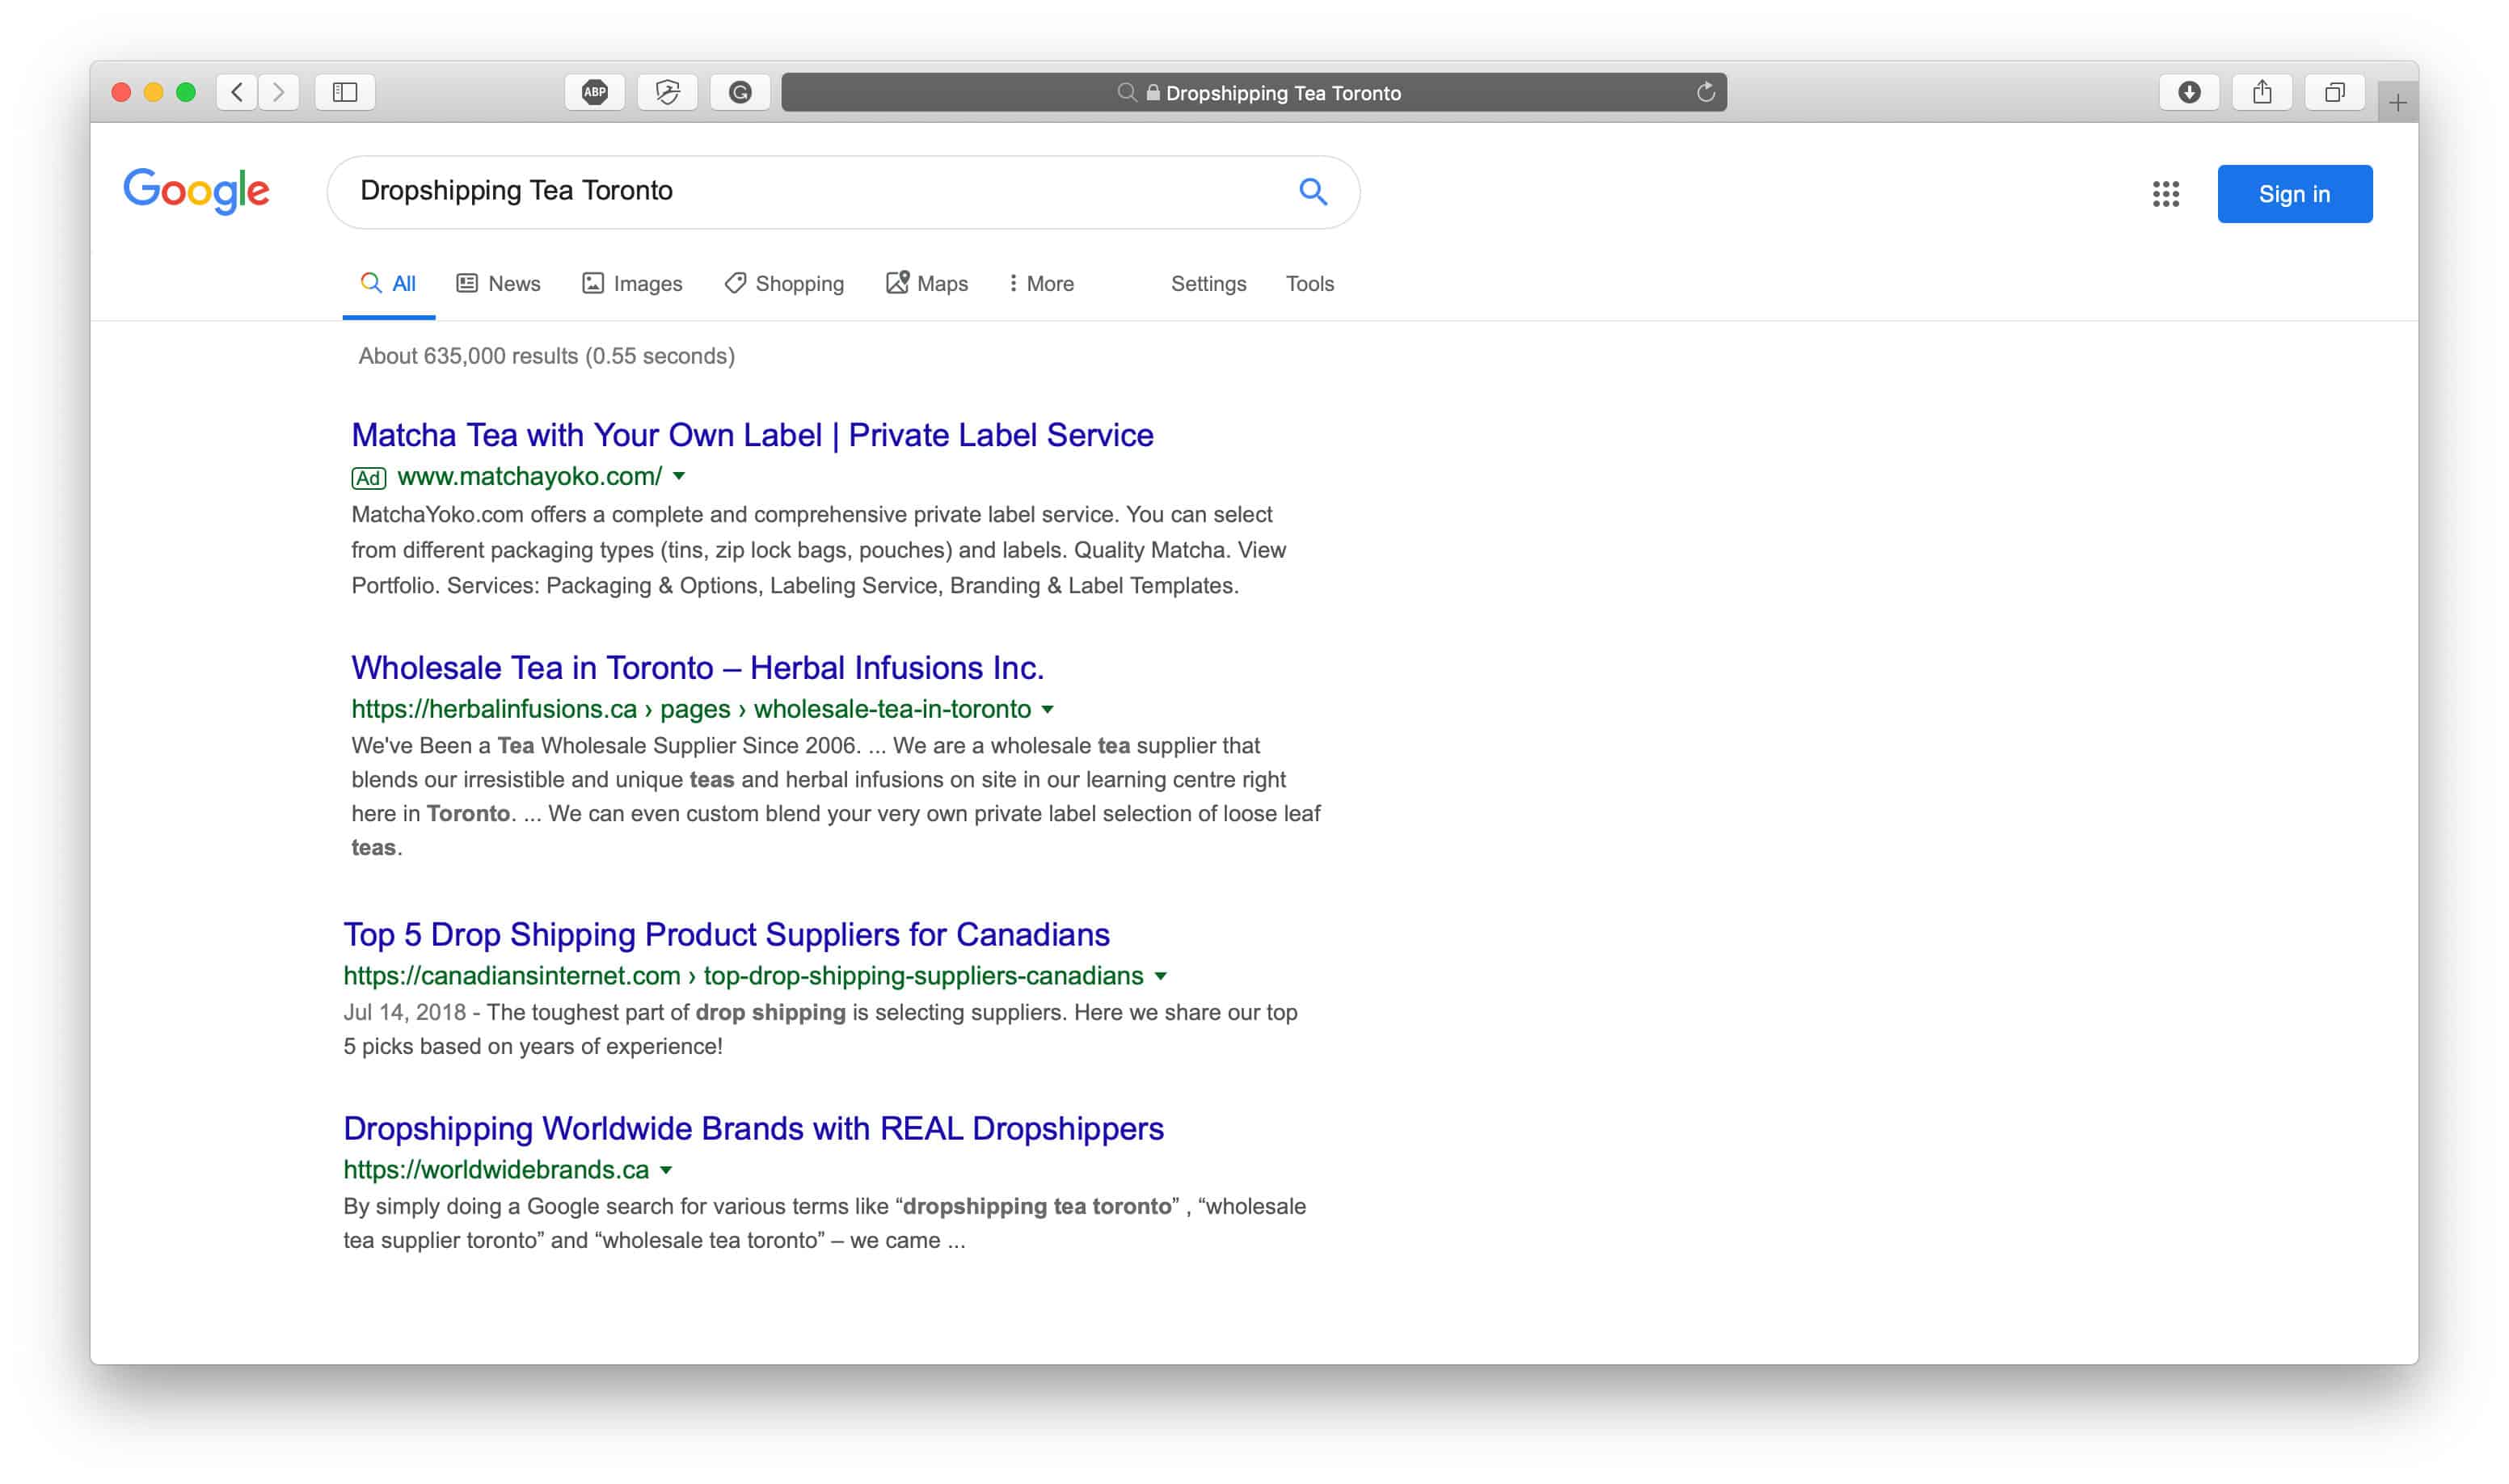Click the https://worldwidebrands.ca URL text
The height and width of the screenshot is (1484, 2509).
[496, 1170]
